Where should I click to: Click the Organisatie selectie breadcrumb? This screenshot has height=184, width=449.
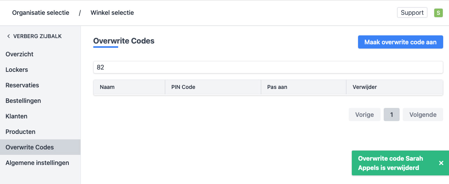click(41, 13)
